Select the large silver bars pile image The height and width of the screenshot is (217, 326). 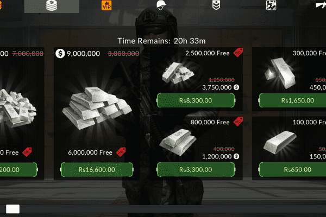97,108
